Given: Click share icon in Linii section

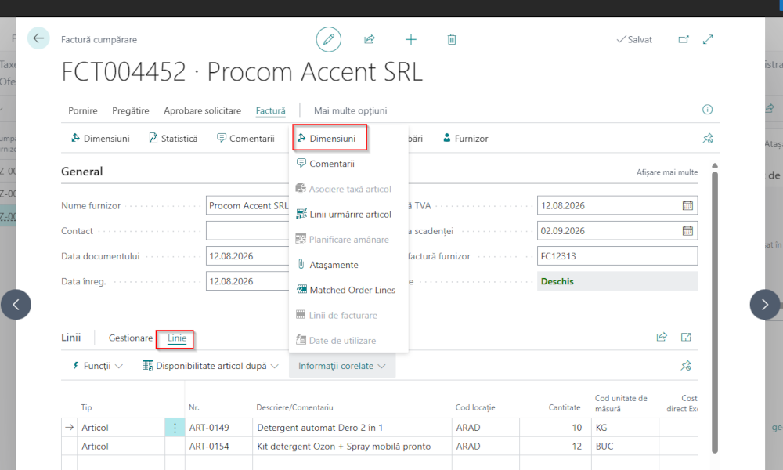Looking at the screenshot, I should pyautogui.click(x=662, y=337).
